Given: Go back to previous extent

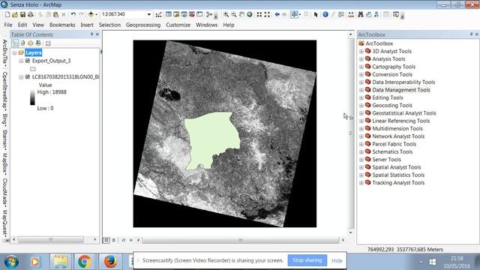Looking at the screenshot, I should click(277, 14).
